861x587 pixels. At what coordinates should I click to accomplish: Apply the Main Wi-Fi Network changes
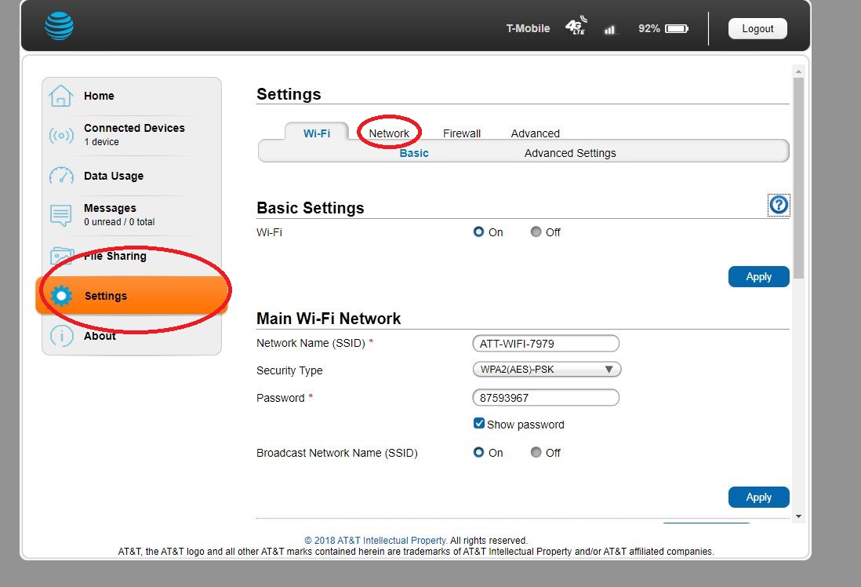(758, 497)
